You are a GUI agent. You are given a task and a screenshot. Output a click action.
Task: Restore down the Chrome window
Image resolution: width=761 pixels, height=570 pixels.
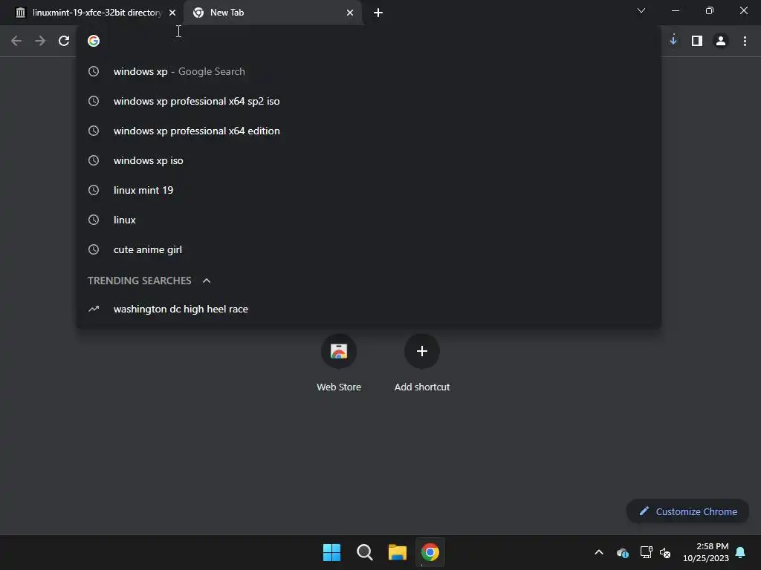pyautogui.click(x=710, y=10)
